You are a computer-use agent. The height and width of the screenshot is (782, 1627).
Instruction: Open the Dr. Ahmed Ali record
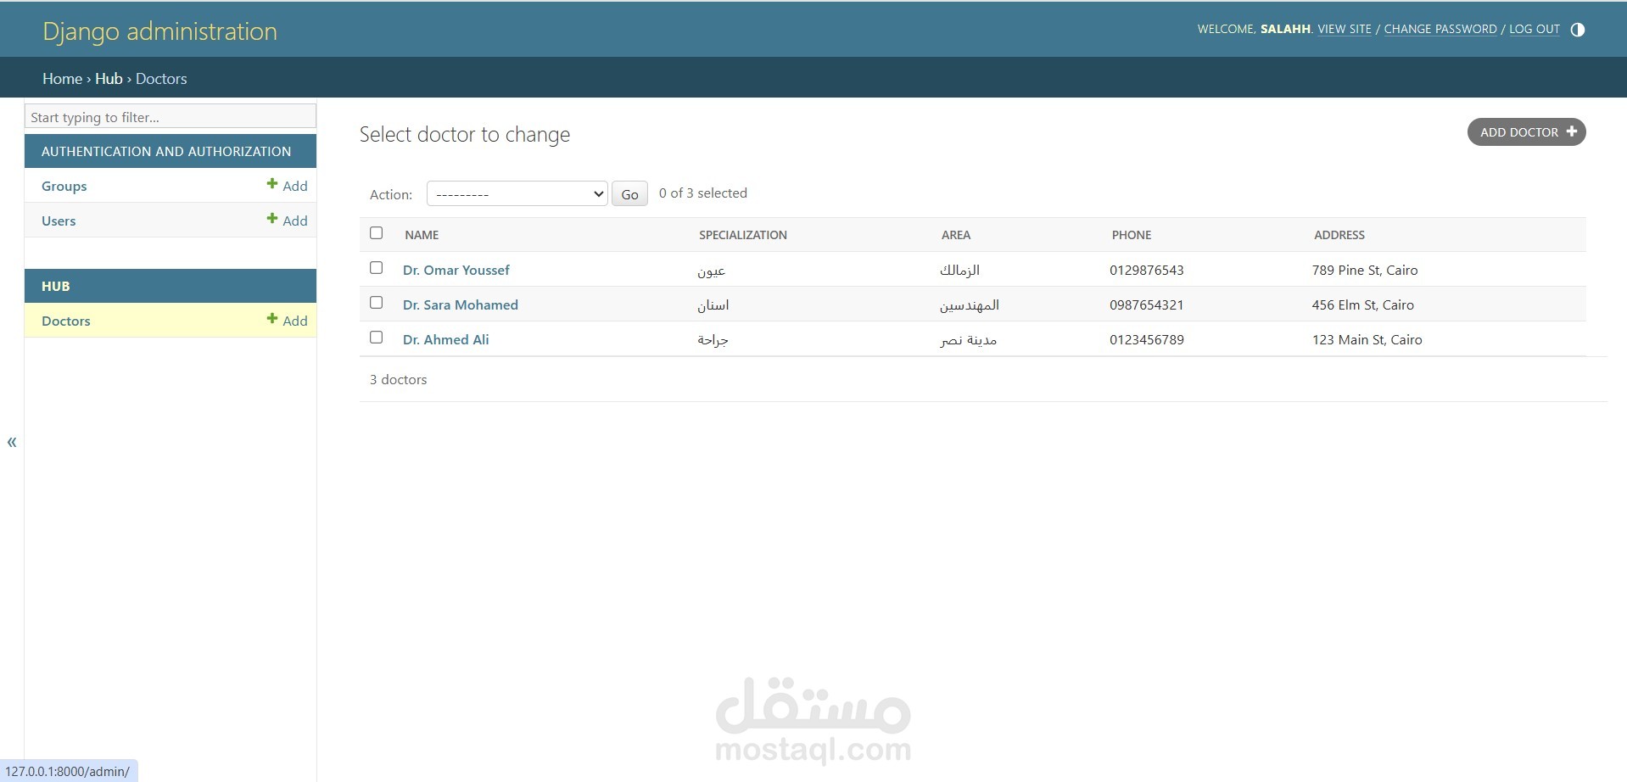[445, 339]
